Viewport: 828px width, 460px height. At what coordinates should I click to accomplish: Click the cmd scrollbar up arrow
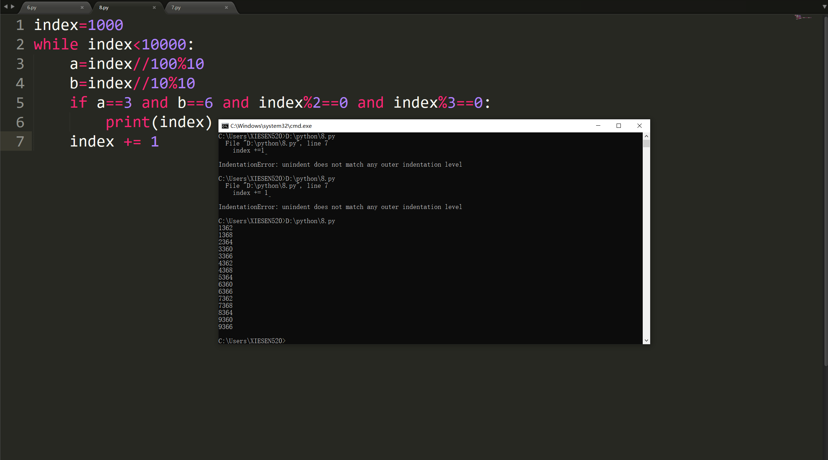click(x=646, y=136)
